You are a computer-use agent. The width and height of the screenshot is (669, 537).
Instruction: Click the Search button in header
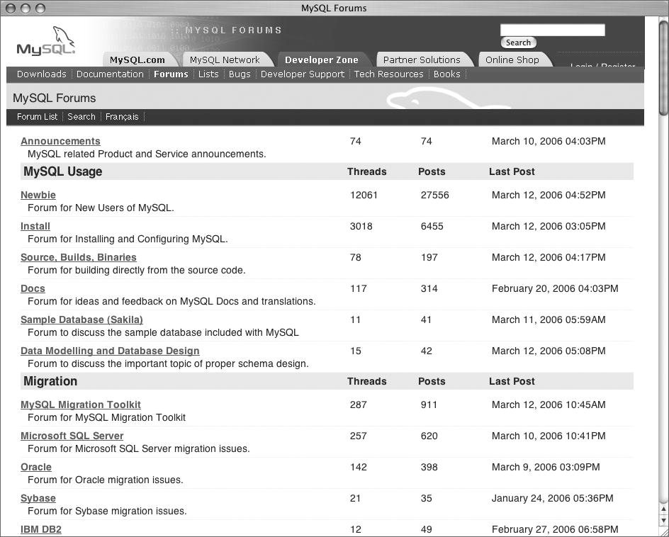point(518,43)
